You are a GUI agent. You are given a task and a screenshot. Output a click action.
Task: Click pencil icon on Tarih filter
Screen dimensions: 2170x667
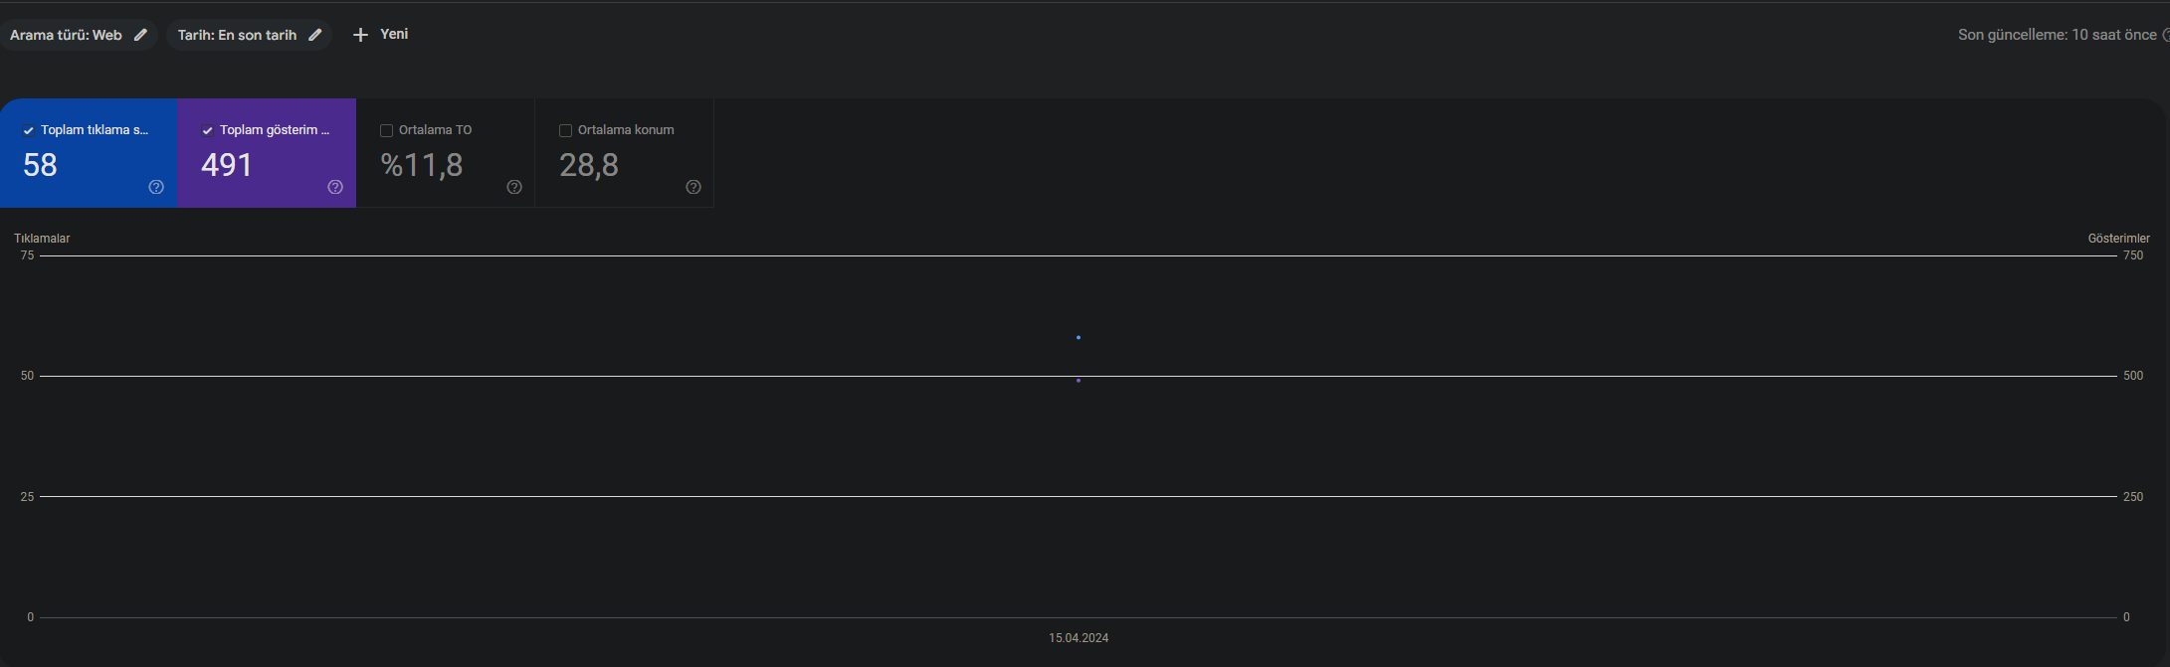[x=315, y=35]
